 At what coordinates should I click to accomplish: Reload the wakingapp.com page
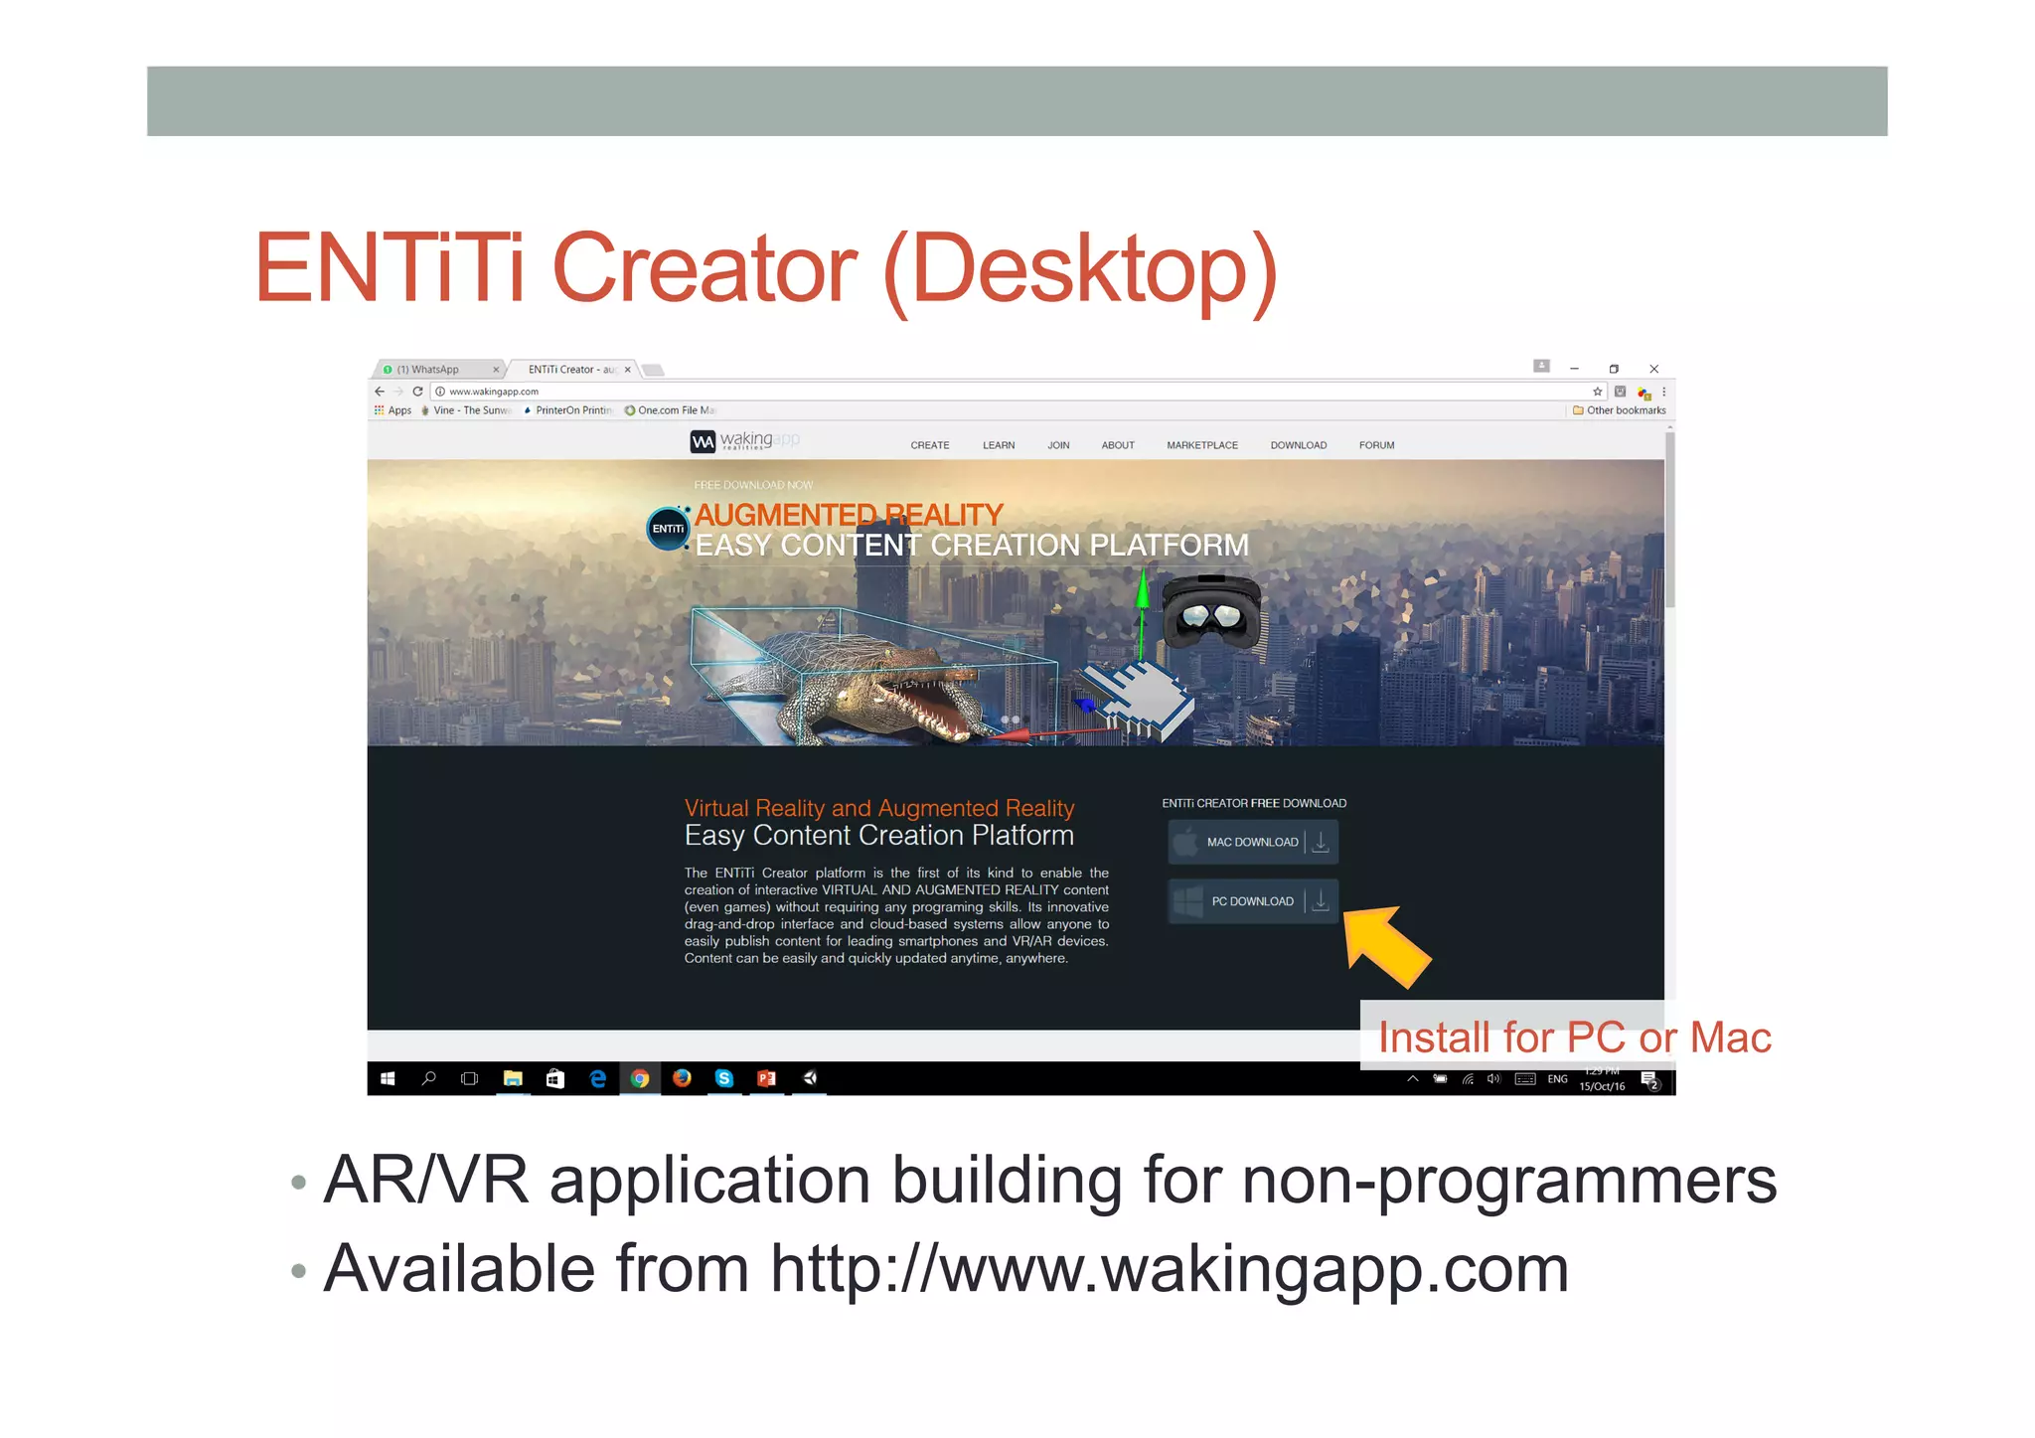(417, 392)
